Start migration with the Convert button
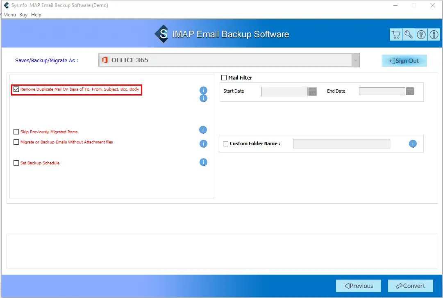 click(411, 286)
